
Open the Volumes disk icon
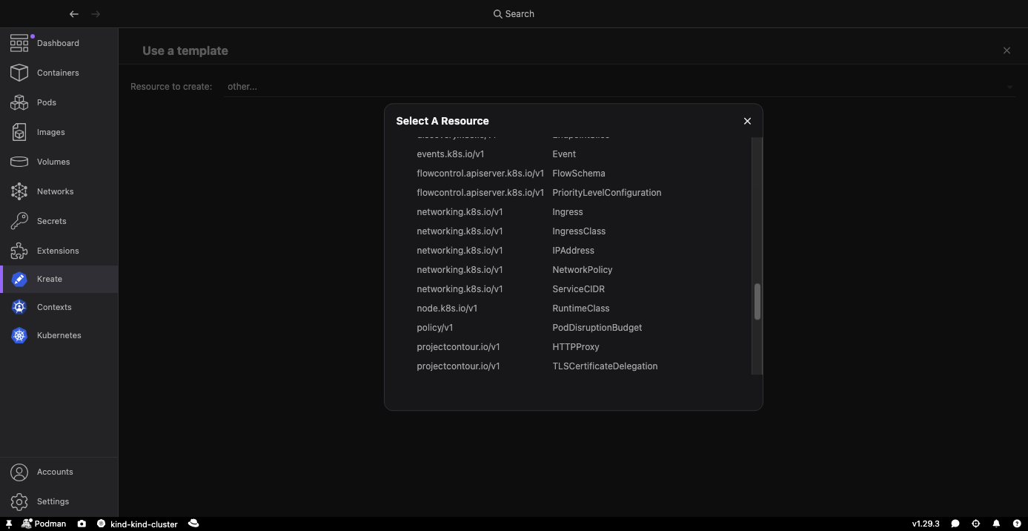[19, 162]
